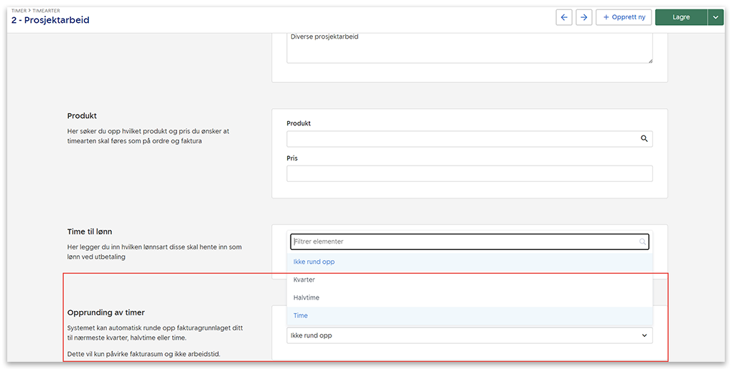The width and height of the screenshot is (732, 369).
Task: Click the chevron arrow on the Opprunding select
Action: pyautogui.click(x=644, y=335)
